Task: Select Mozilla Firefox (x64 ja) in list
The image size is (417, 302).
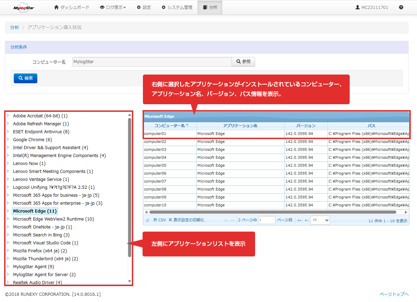Action: (x=40, y=251)
